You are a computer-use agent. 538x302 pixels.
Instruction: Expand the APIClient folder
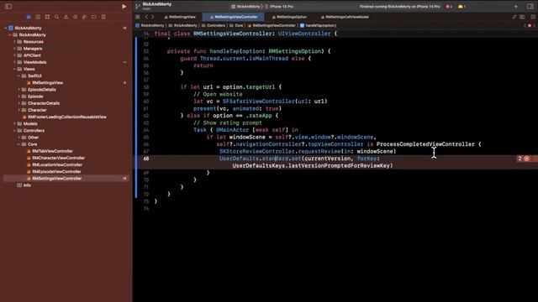coord(15,55)
